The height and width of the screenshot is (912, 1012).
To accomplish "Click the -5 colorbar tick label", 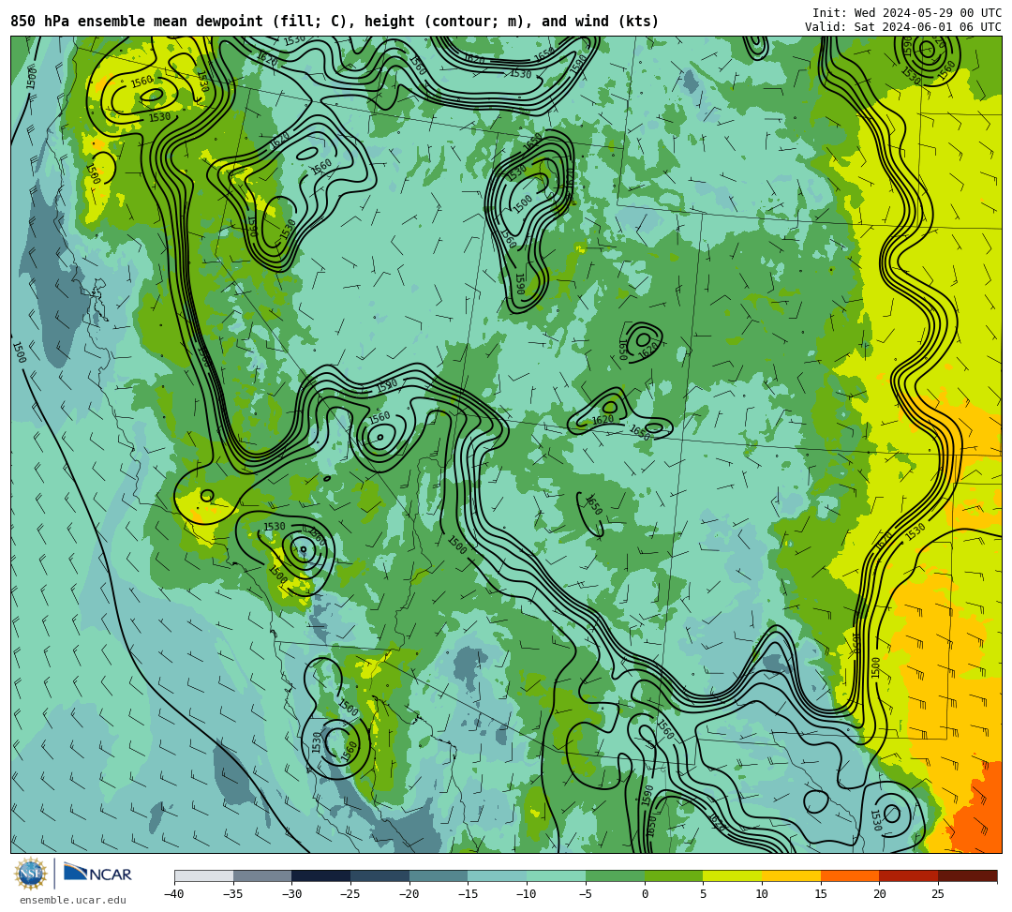I will tap(586, 894).
